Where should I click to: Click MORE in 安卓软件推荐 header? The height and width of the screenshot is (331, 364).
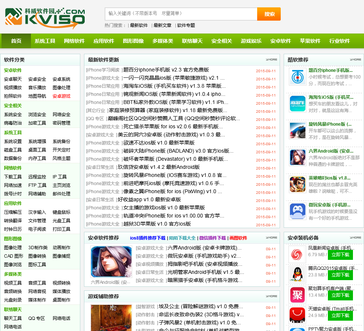tap(272, 237)
